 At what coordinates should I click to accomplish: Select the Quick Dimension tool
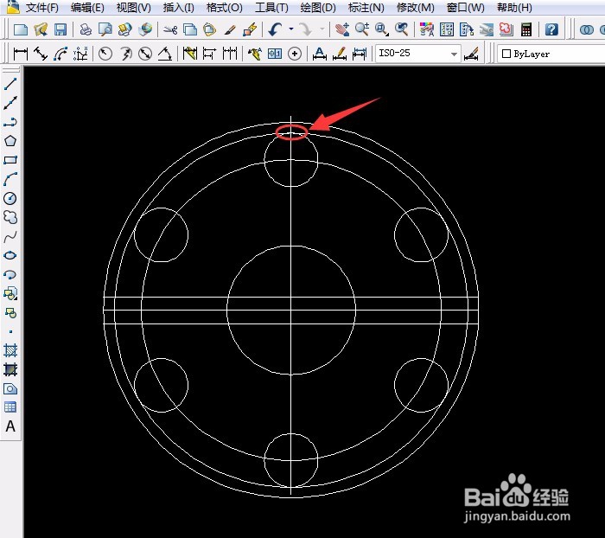[x=190, y=54]
